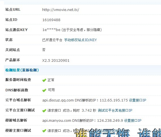Open 测试云平台其他接口IP link
161x137 pixels.
point(115,110)
